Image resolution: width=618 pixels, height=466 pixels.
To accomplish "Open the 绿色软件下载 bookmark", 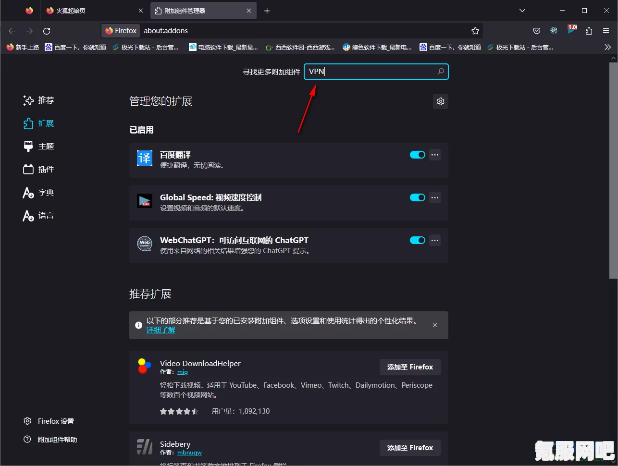I will point(377,47).
